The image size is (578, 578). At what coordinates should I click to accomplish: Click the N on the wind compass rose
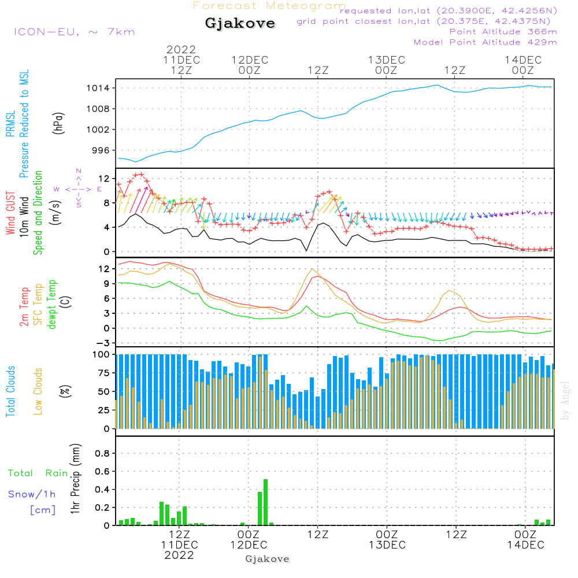point(79,171)
